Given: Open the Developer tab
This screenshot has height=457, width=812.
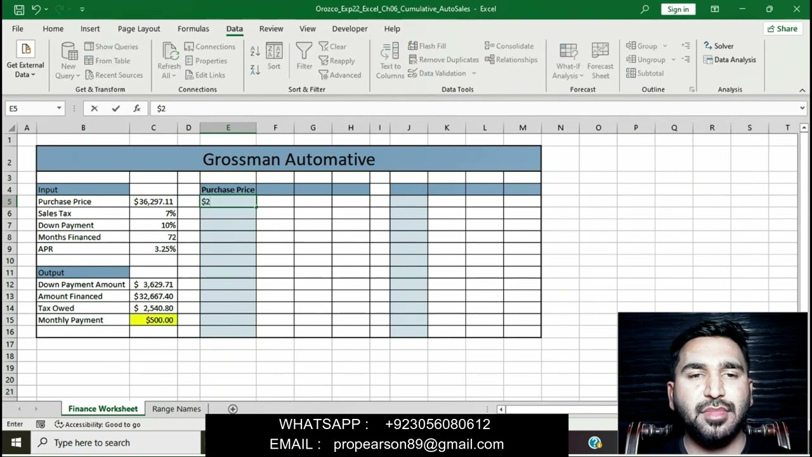Looking at the screenshot, I should point(350,29).
